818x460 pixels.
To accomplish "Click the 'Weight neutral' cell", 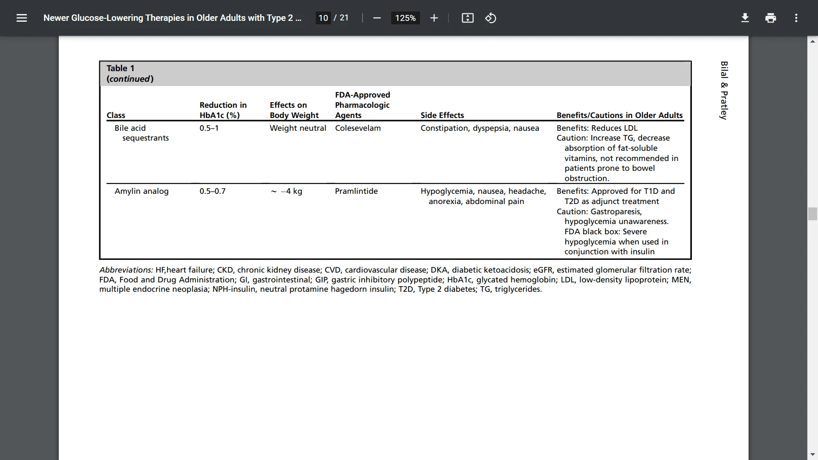I will [x=298, y=128].
